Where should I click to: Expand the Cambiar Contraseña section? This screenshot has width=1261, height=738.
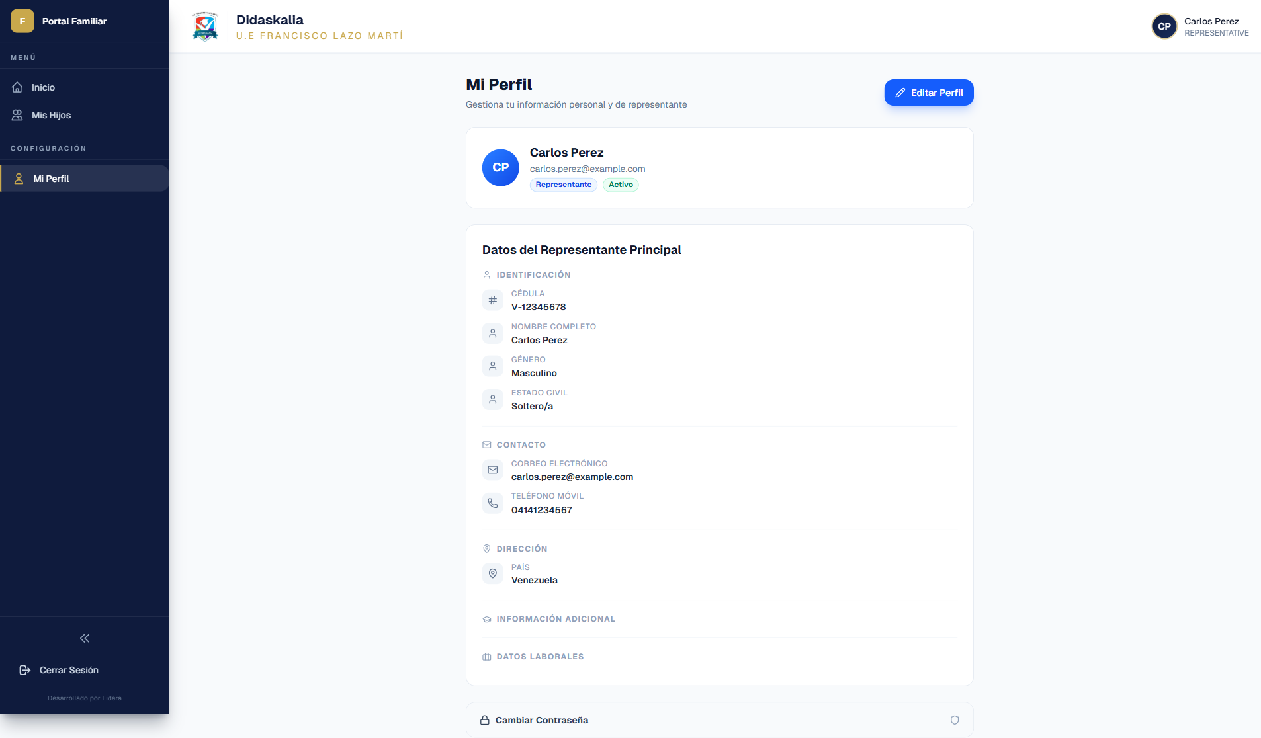(720, 720)
